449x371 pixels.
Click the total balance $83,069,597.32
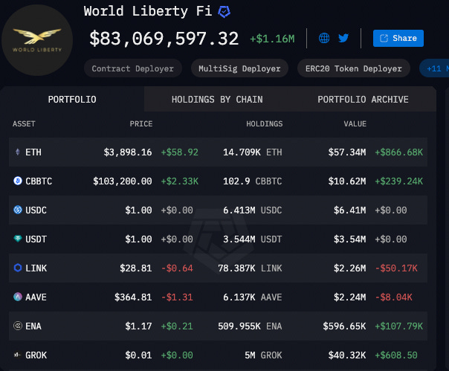coord(164,39)
